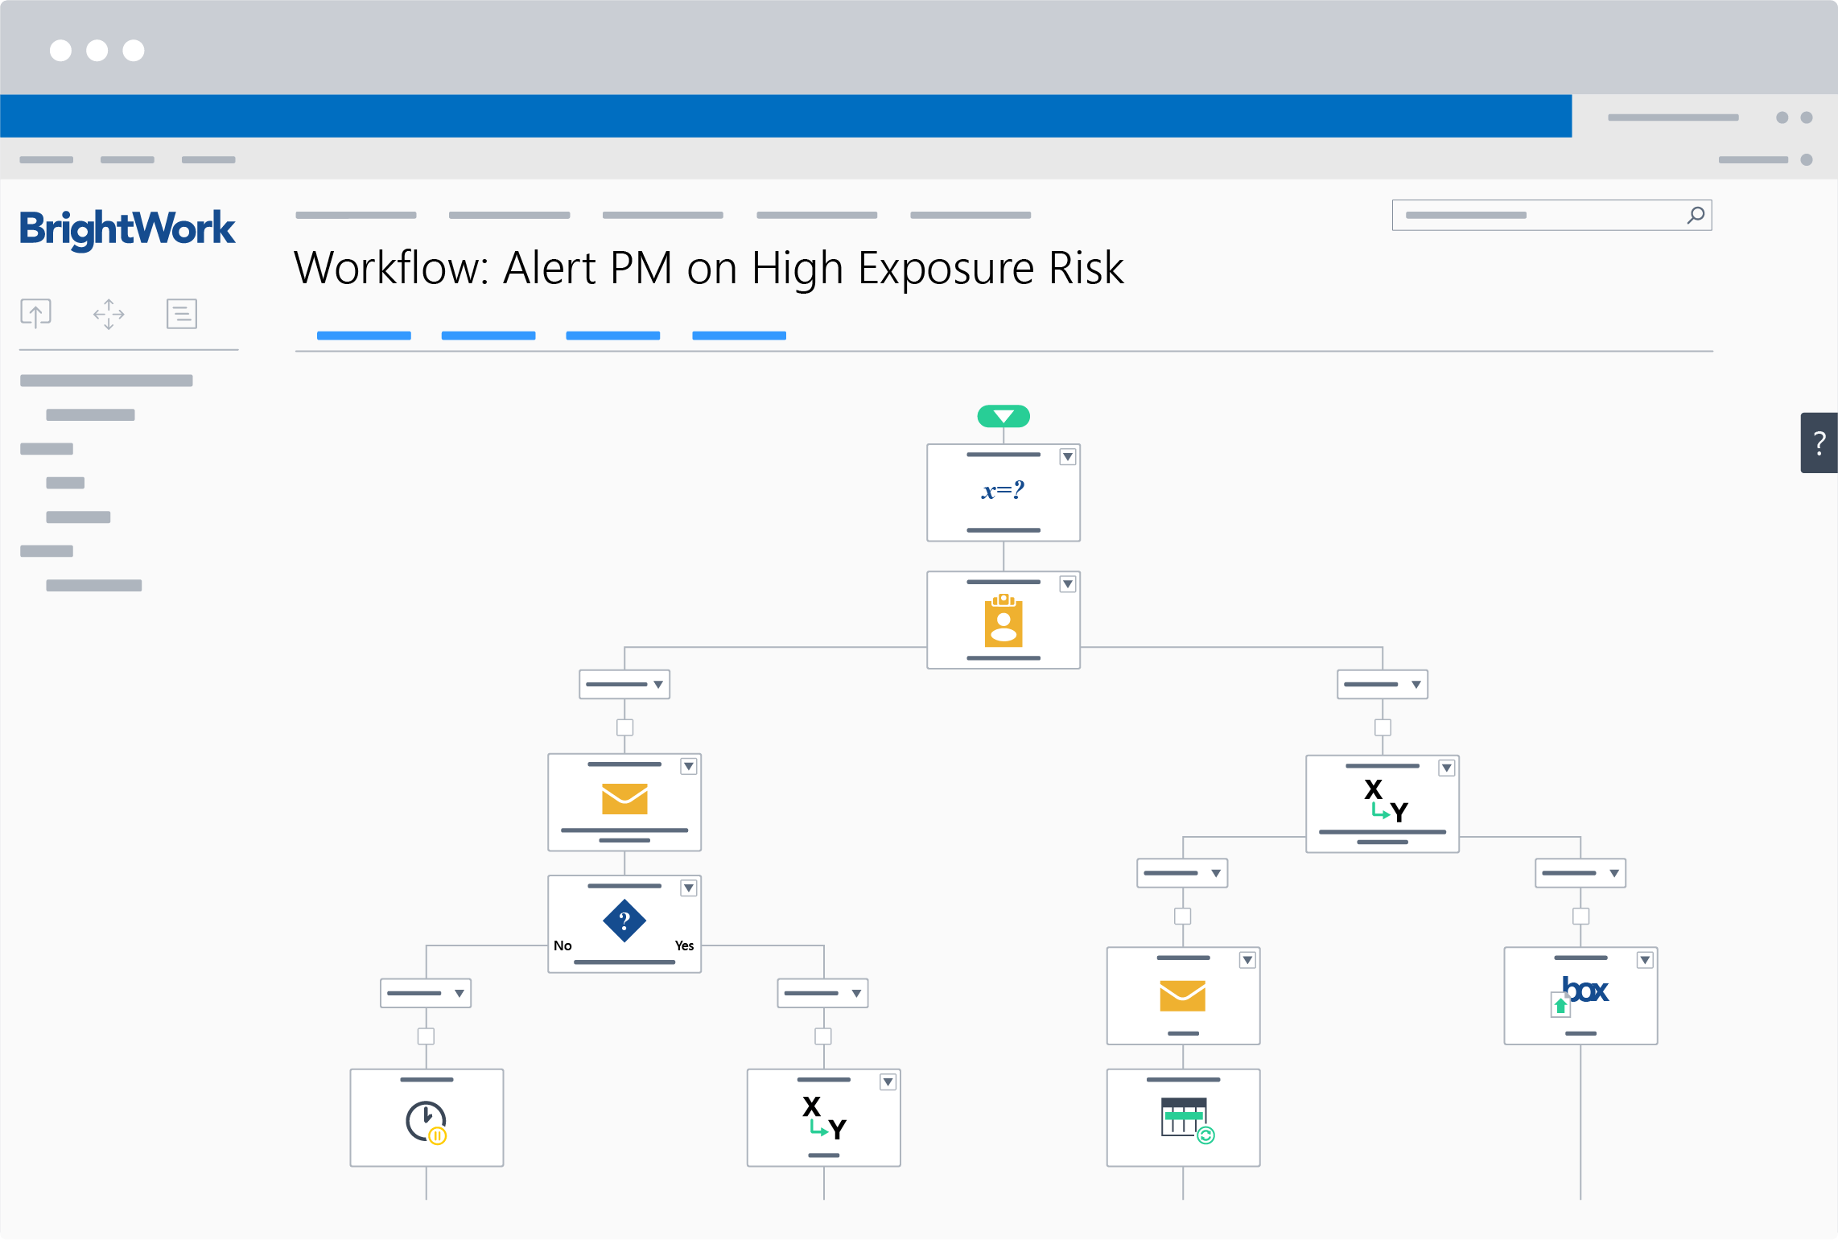
Task: Click the BrightWork logo link
Action: 127,229
